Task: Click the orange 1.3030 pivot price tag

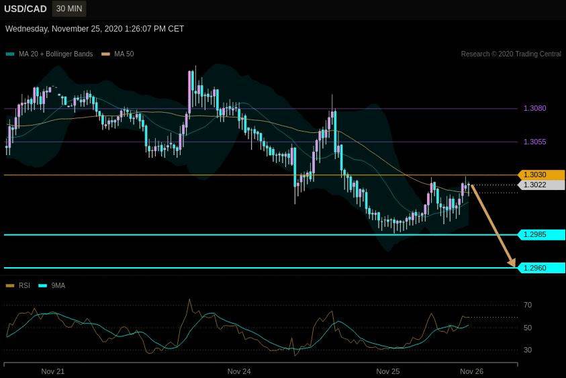Action: tap(541, 175)
